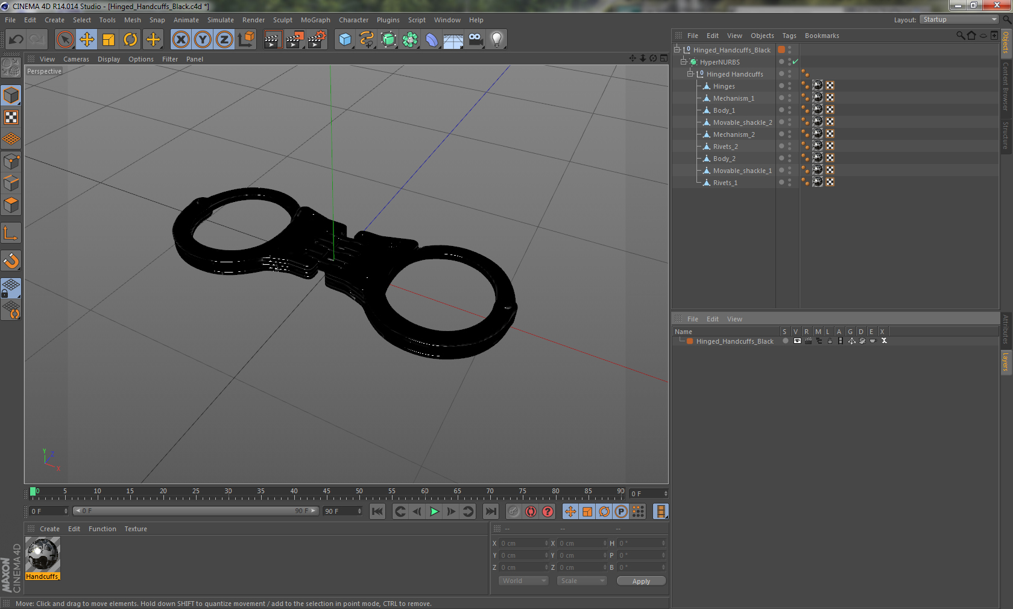The height and width of the screenshot is (609, 1013).
Task: Open the MoGraph menu
Action: pyautogui.click(x=315, y=20)
